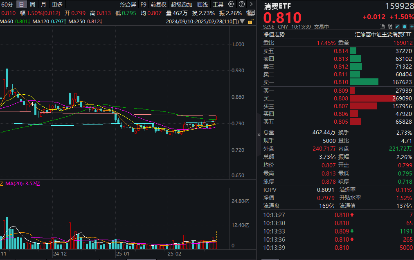The image size is (414, 260).
Task: Toggle 前复权 price adjustment mode
Action: point(157,4)
